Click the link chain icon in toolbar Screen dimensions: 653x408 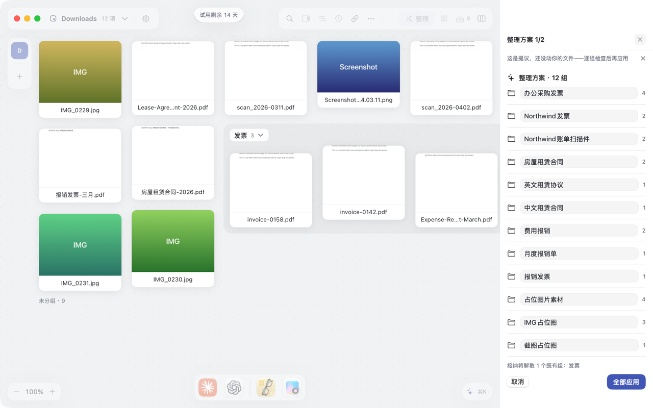(355, 19)
